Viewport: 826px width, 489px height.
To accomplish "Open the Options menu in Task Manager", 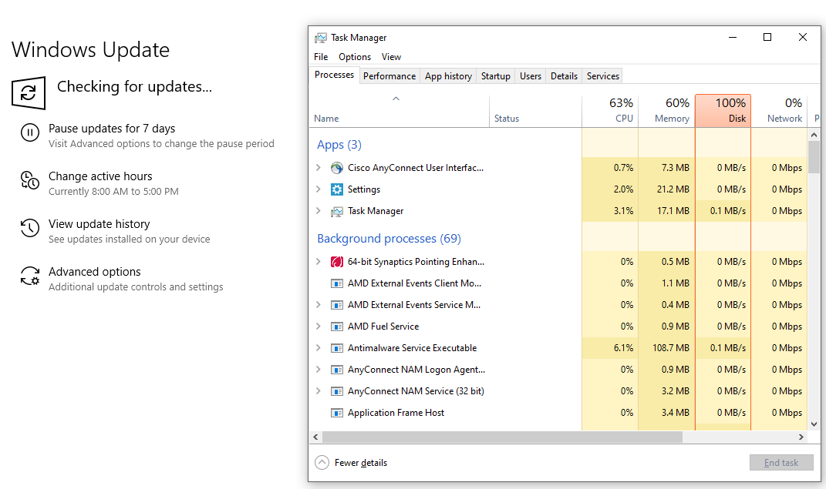I will [355, 57].
